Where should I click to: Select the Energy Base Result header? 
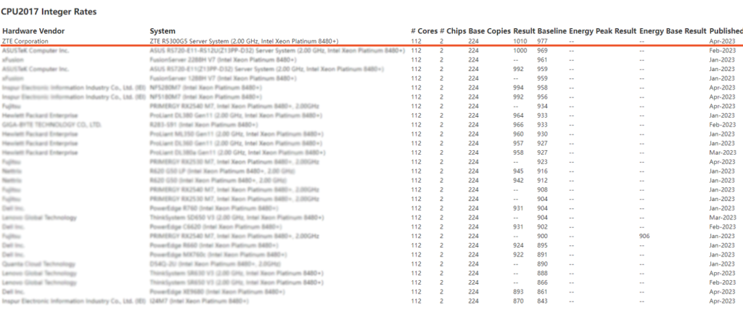click(673, 31)
